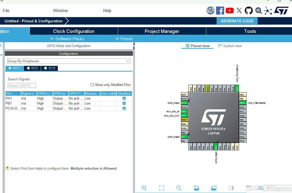
Task: Open the Facebook icon link
Action: click(x=220, y=11)
